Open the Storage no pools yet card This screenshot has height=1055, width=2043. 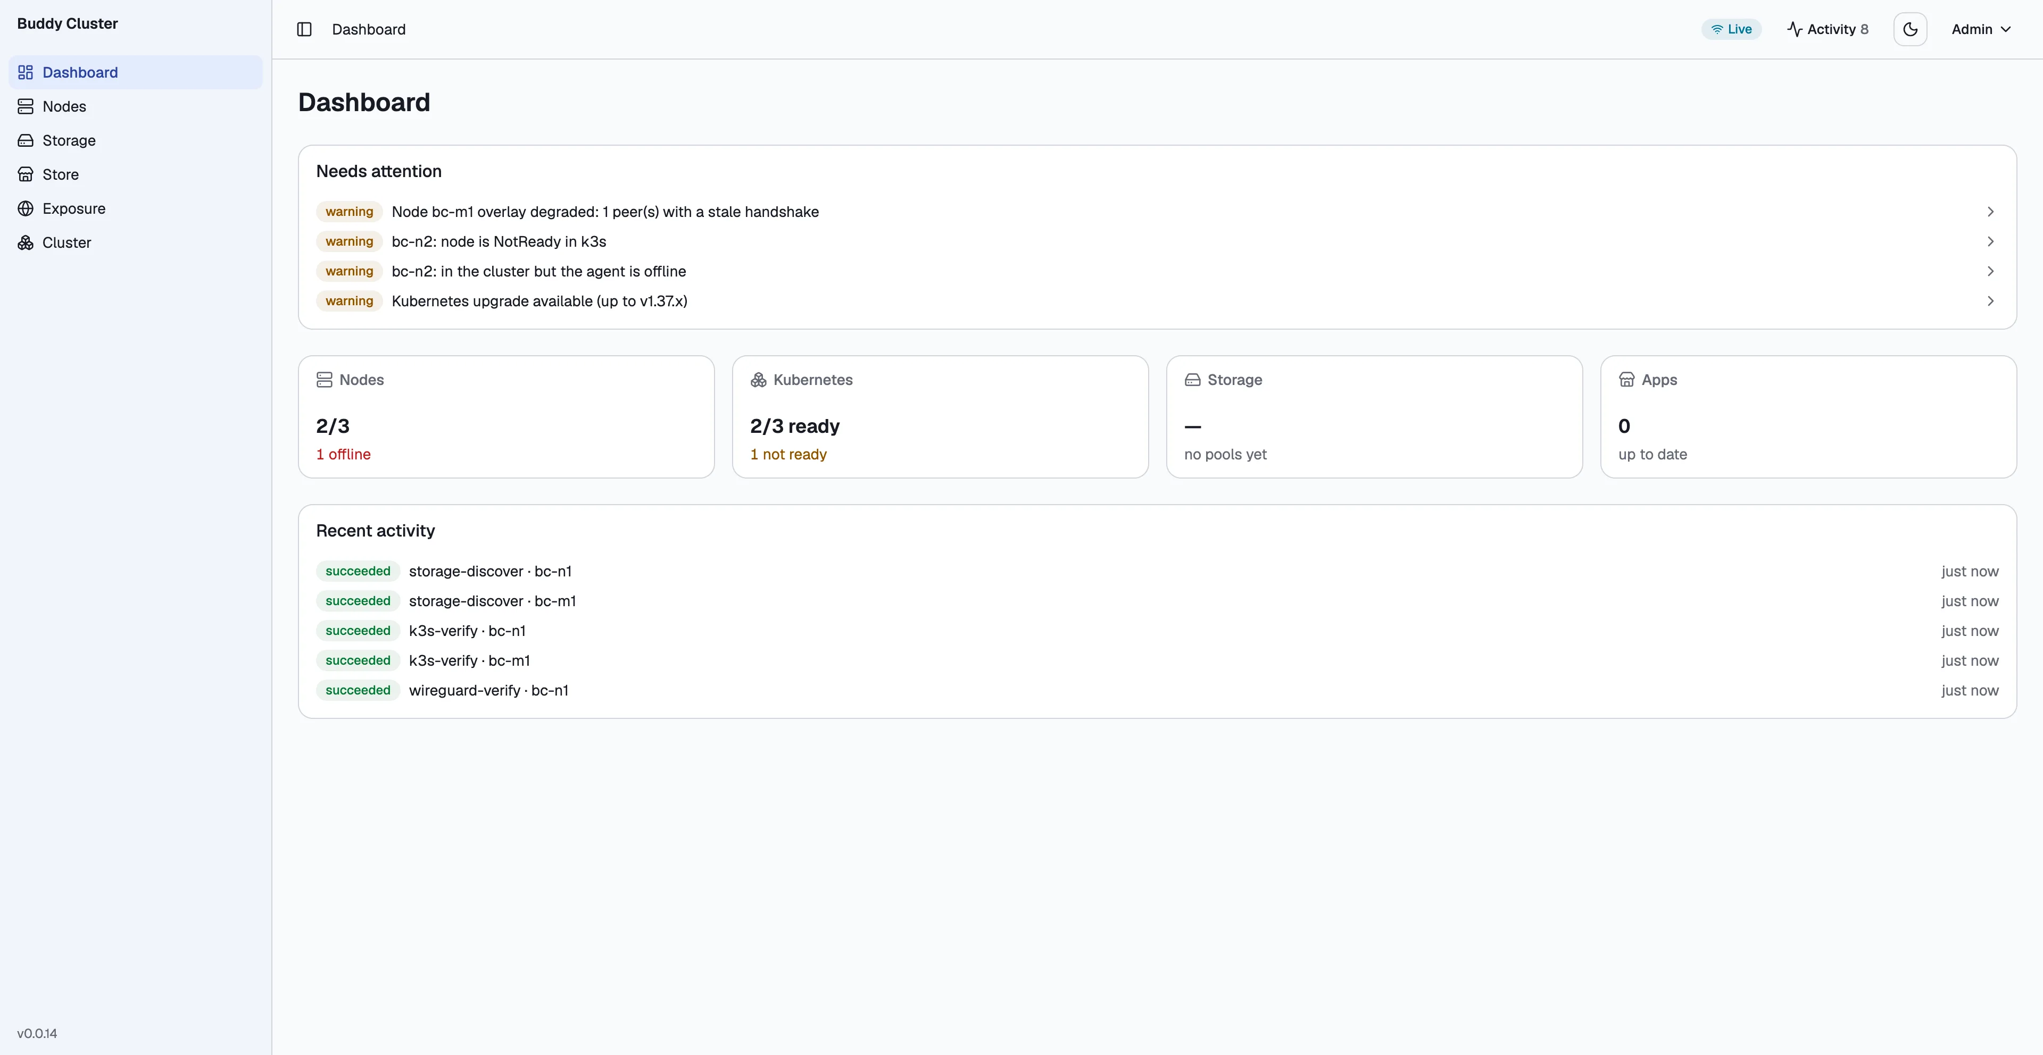tap(1374, 417)
